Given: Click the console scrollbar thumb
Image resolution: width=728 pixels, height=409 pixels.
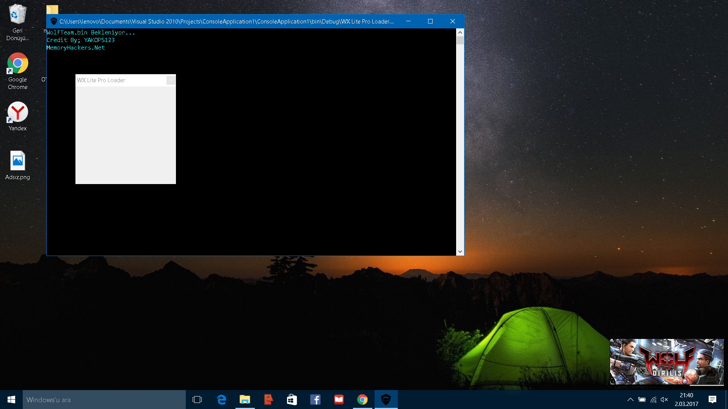Looking at the screenshot, I should 460,41.
